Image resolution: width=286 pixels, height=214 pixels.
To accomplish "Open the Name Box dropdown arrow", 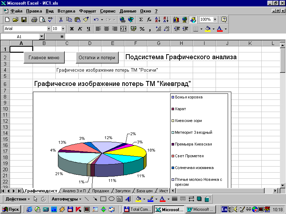I will click(x=42, y=37).
